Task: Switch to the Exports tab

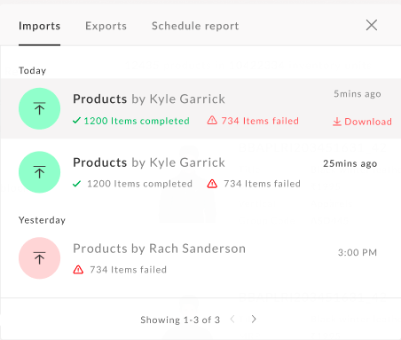Action: pos(106,26)
